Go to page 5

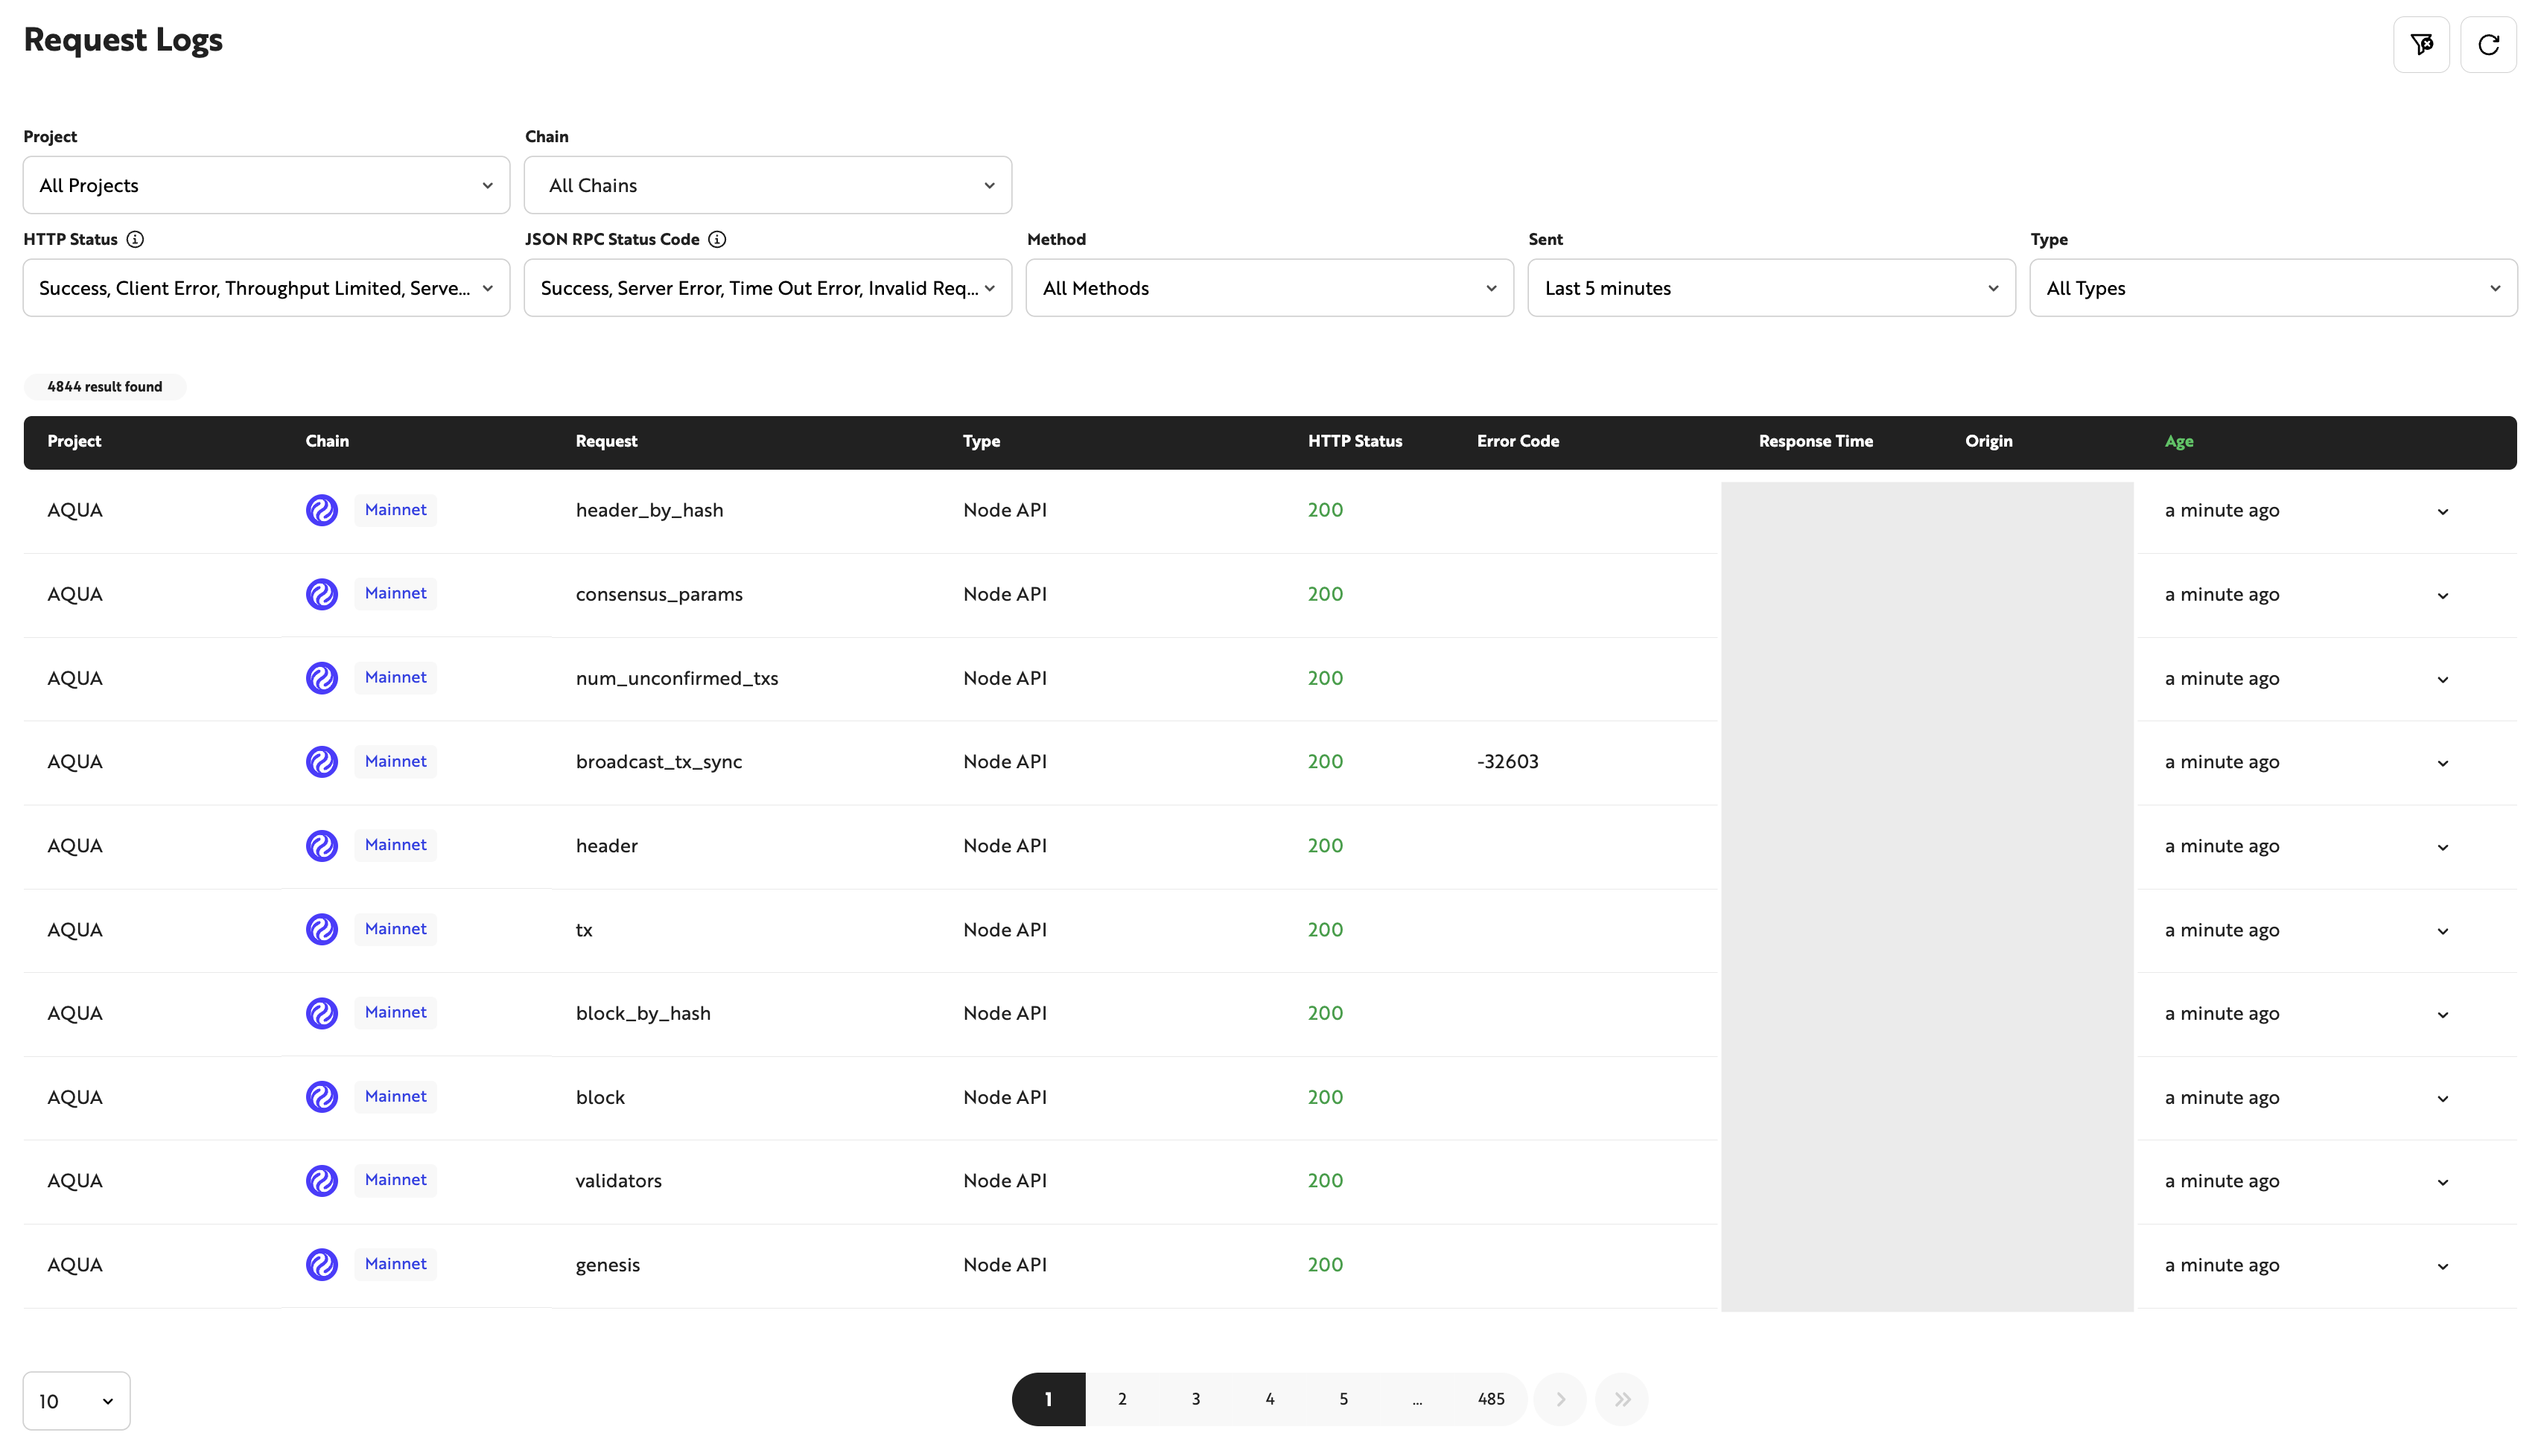tap(1343, 1399)
